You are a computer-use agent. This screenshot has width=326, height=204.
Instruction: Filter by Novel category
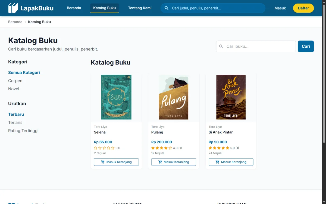[14, 89]
